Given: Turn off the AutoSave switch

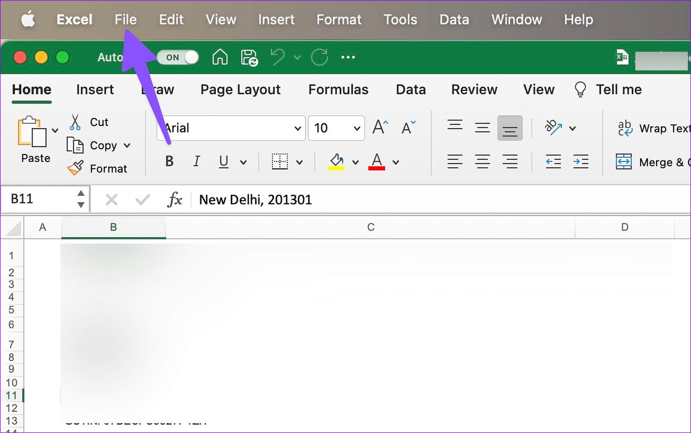Looking at the screenshot, I should (178, 57).
